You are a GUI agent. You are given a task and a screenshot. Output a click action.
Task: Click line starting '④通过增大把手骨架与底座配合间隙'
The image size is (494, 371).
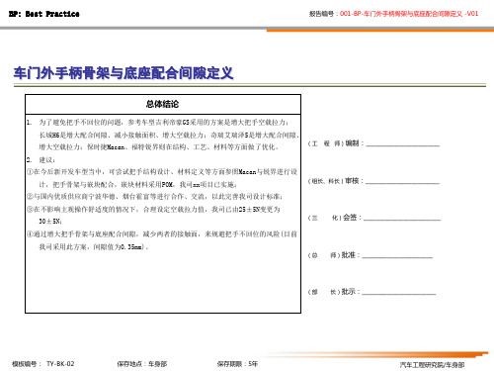pyautogui.click(x=162, y=234)
